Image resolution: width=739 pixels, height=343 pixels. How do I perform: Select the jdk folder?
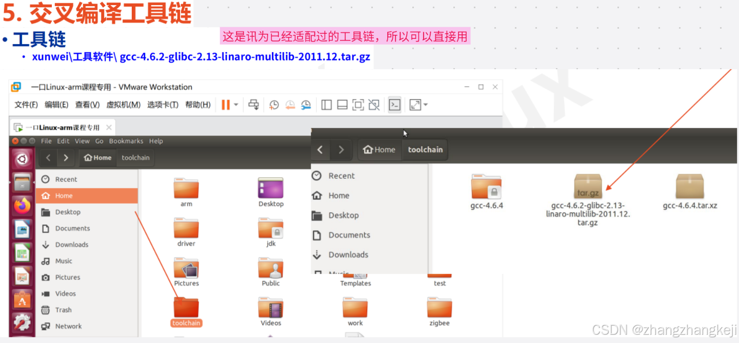click(x=271, y=232)
